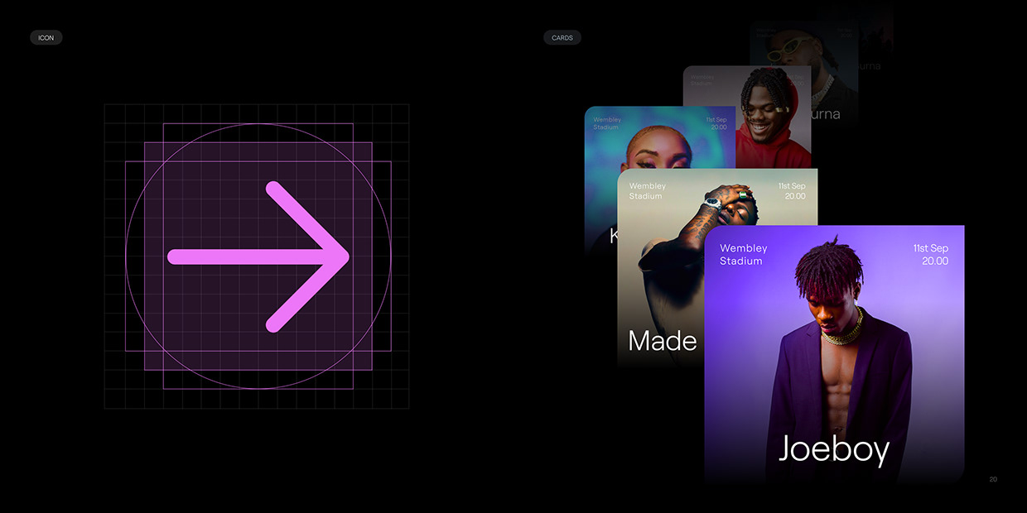Click the wristwatch on the Made card
The width and height of the screenshot is (1027, 513).
tap(712, 201)
